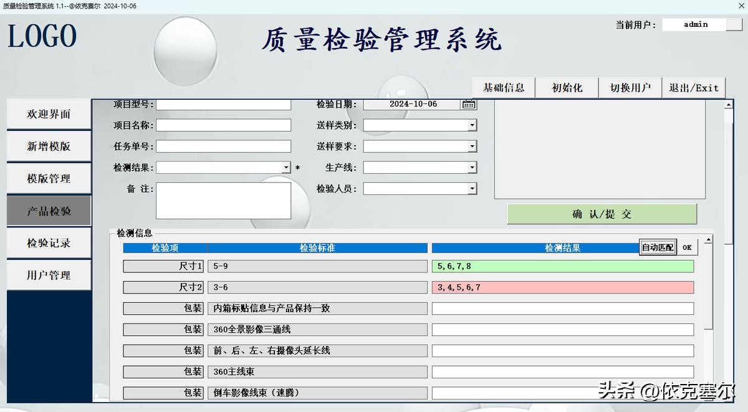Click the 检测信息 panel scrollbar up arrow
The image size is (748, 412).
coord(708,240)
